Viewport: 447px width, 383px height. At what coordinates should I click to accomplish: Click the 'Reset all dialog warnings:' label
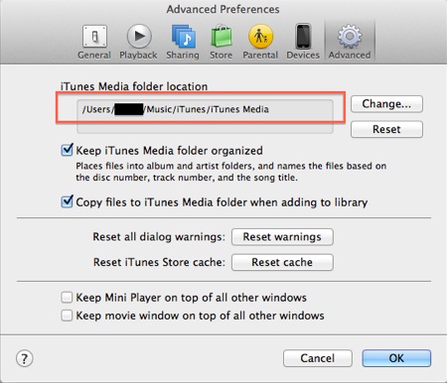coord(159,237)
